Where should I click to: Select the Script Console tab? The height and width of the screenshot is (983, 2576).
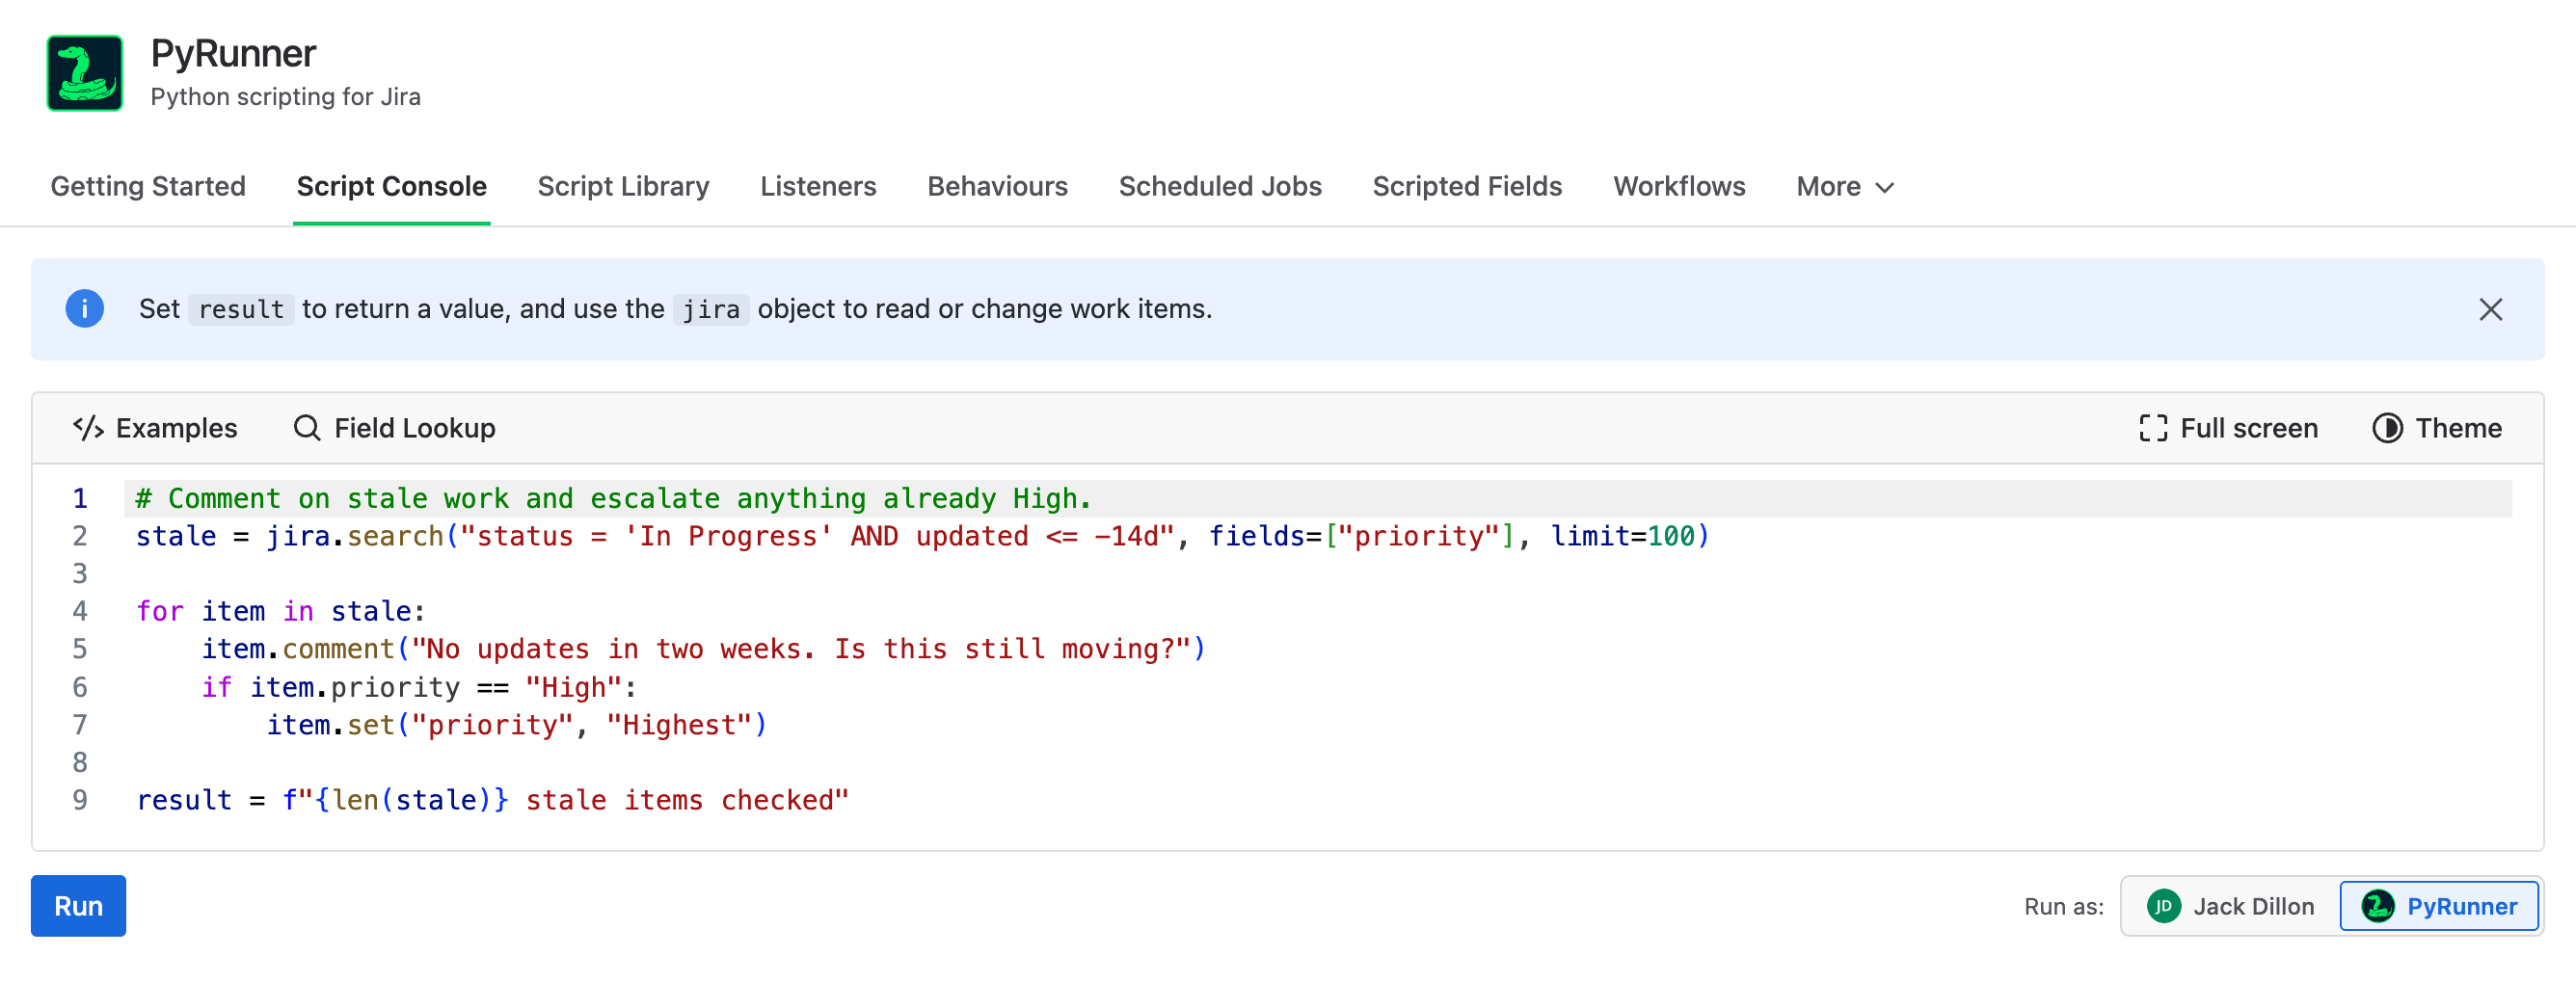coord(391,187)
